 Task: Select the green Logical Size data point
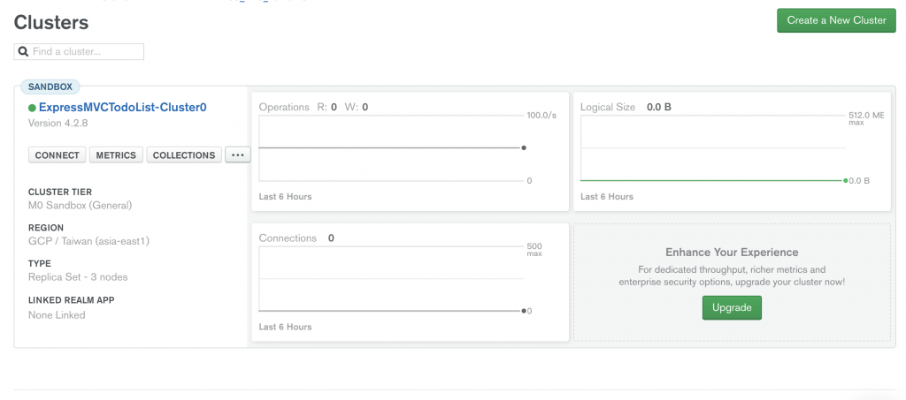tap(846, 180)
